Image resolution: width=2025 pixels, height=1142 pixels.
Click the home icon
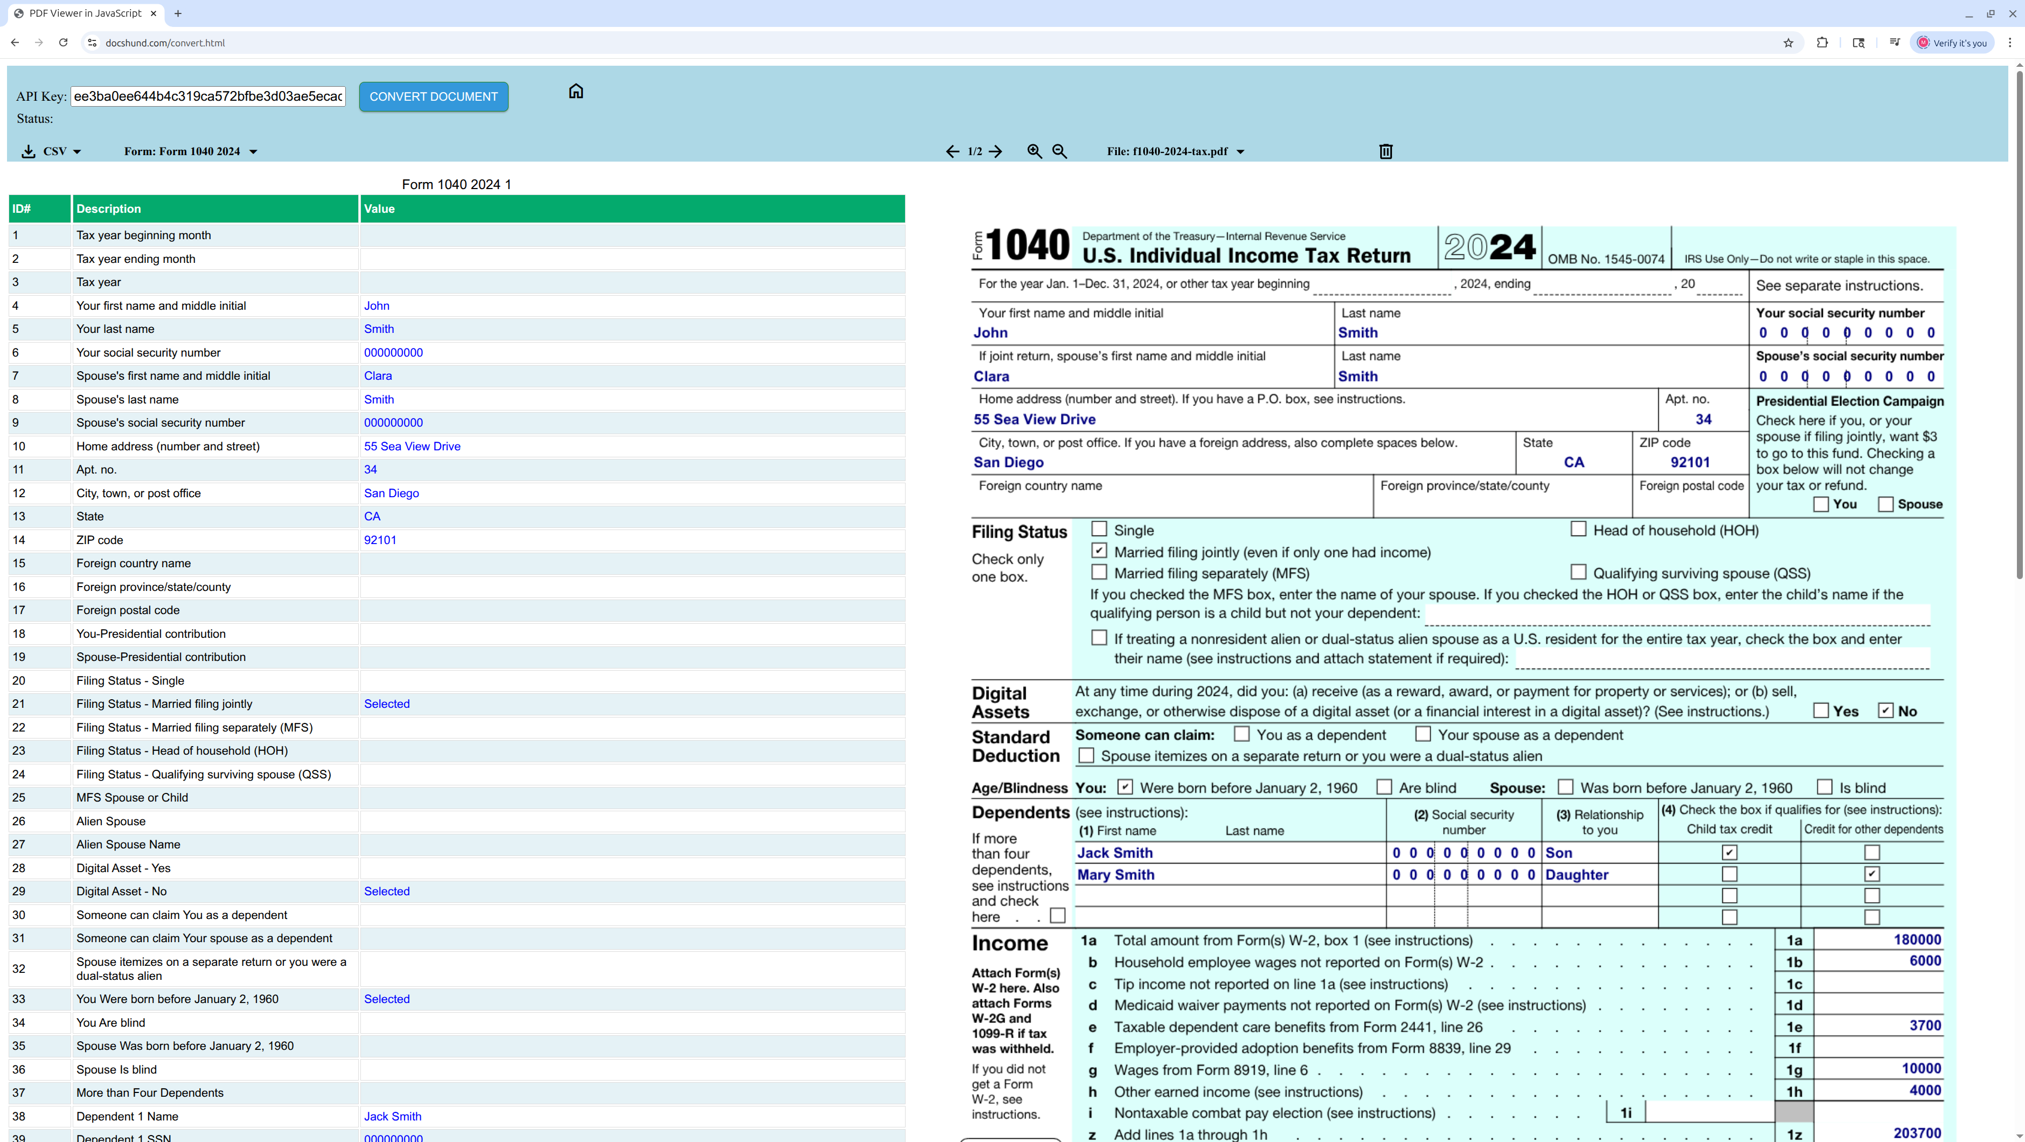point(575,91)
